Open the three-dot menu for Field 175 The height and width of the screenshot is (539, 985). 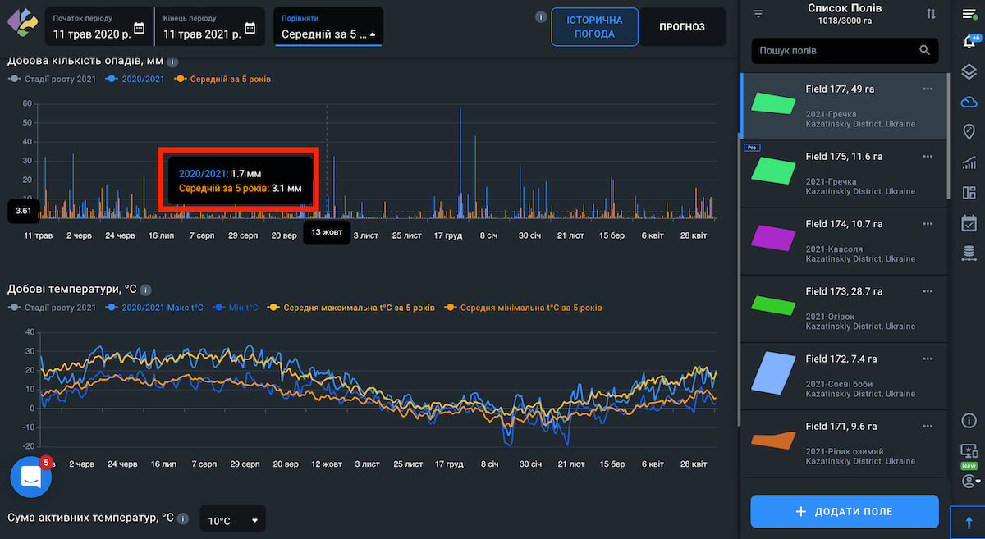[x=928, y=156]
